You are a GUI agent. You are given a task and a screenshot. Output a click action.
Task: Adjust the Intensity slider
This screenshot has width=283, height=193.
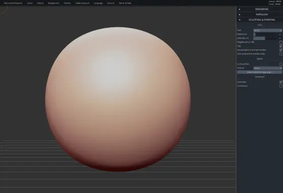coord(265,38)
